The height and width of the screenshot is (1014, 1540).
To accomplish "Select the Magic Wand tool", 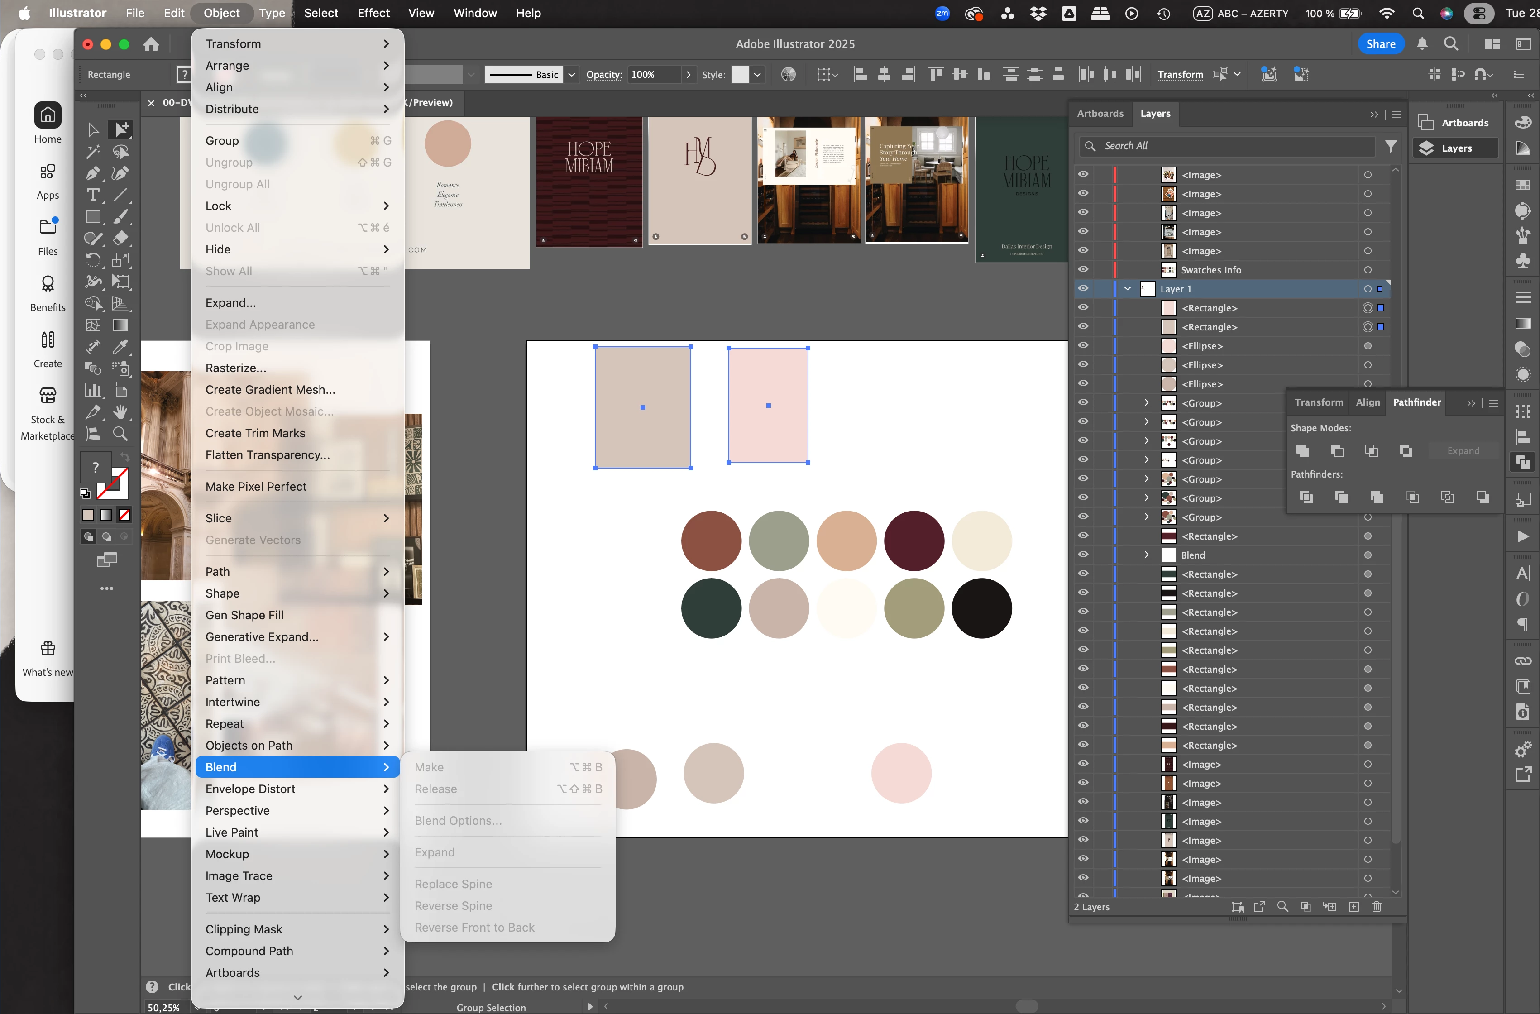I will coord(92,152).
